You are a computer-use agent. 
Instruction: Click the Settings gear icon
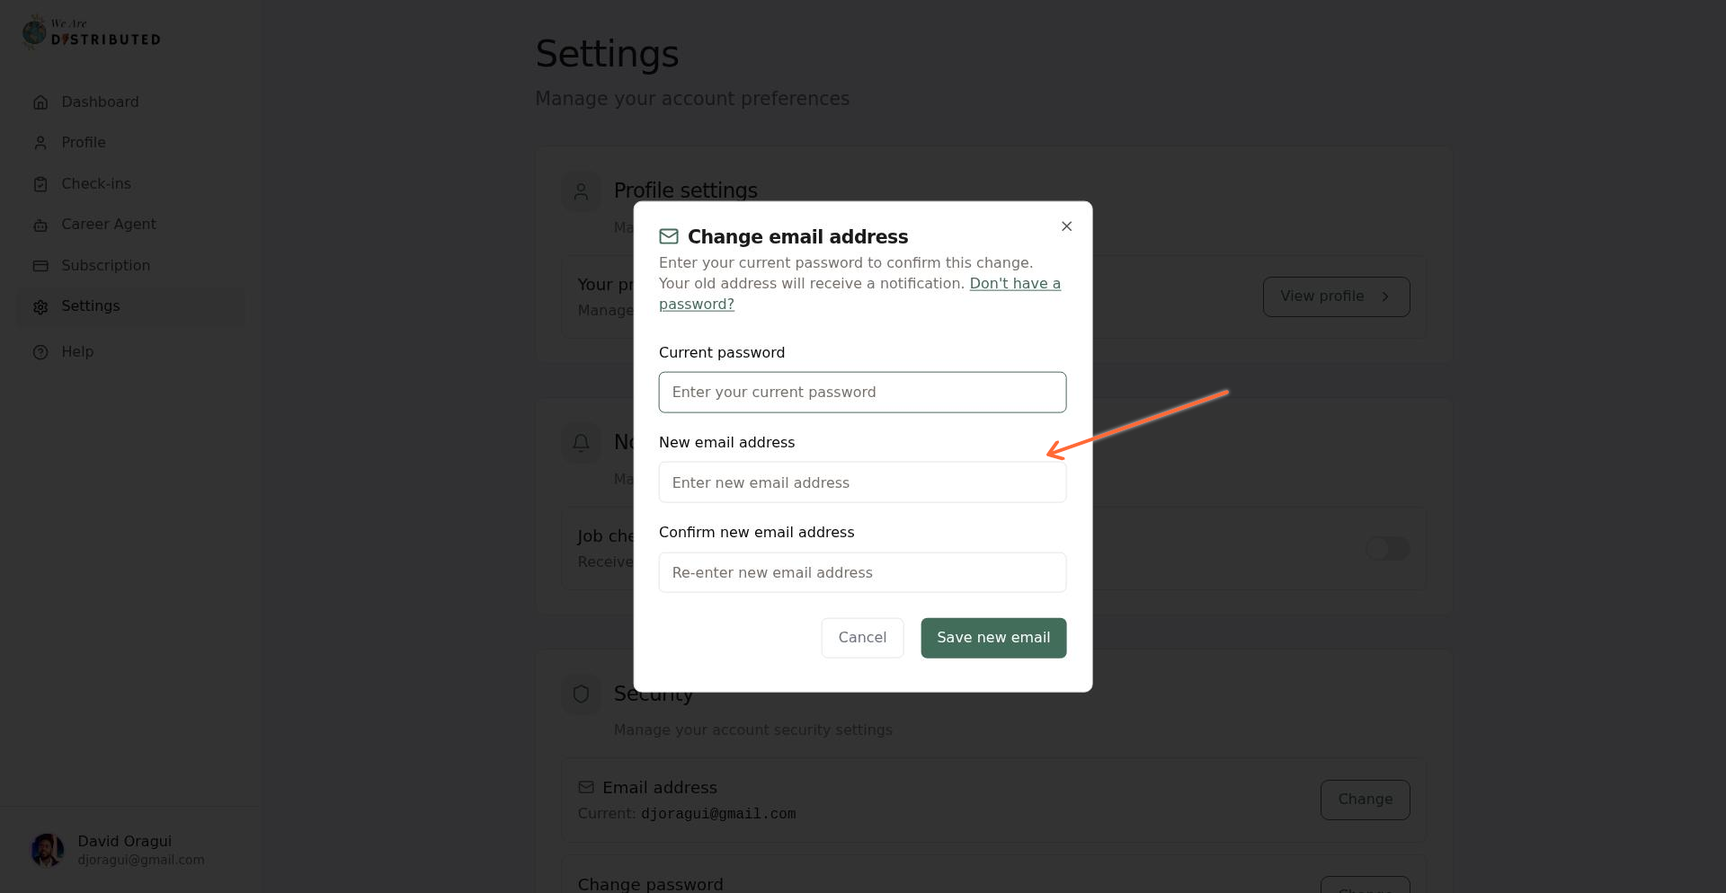pos(40,306)
